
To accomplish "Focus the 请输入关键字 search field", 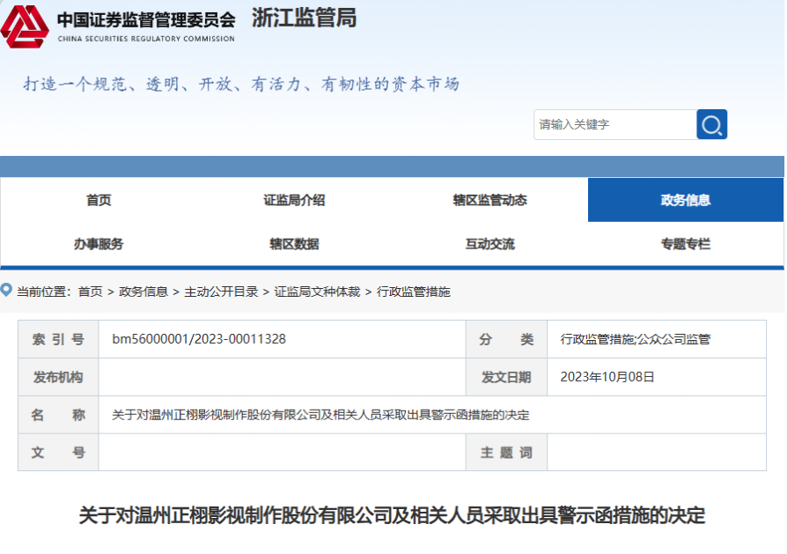I will coord(615,124).
